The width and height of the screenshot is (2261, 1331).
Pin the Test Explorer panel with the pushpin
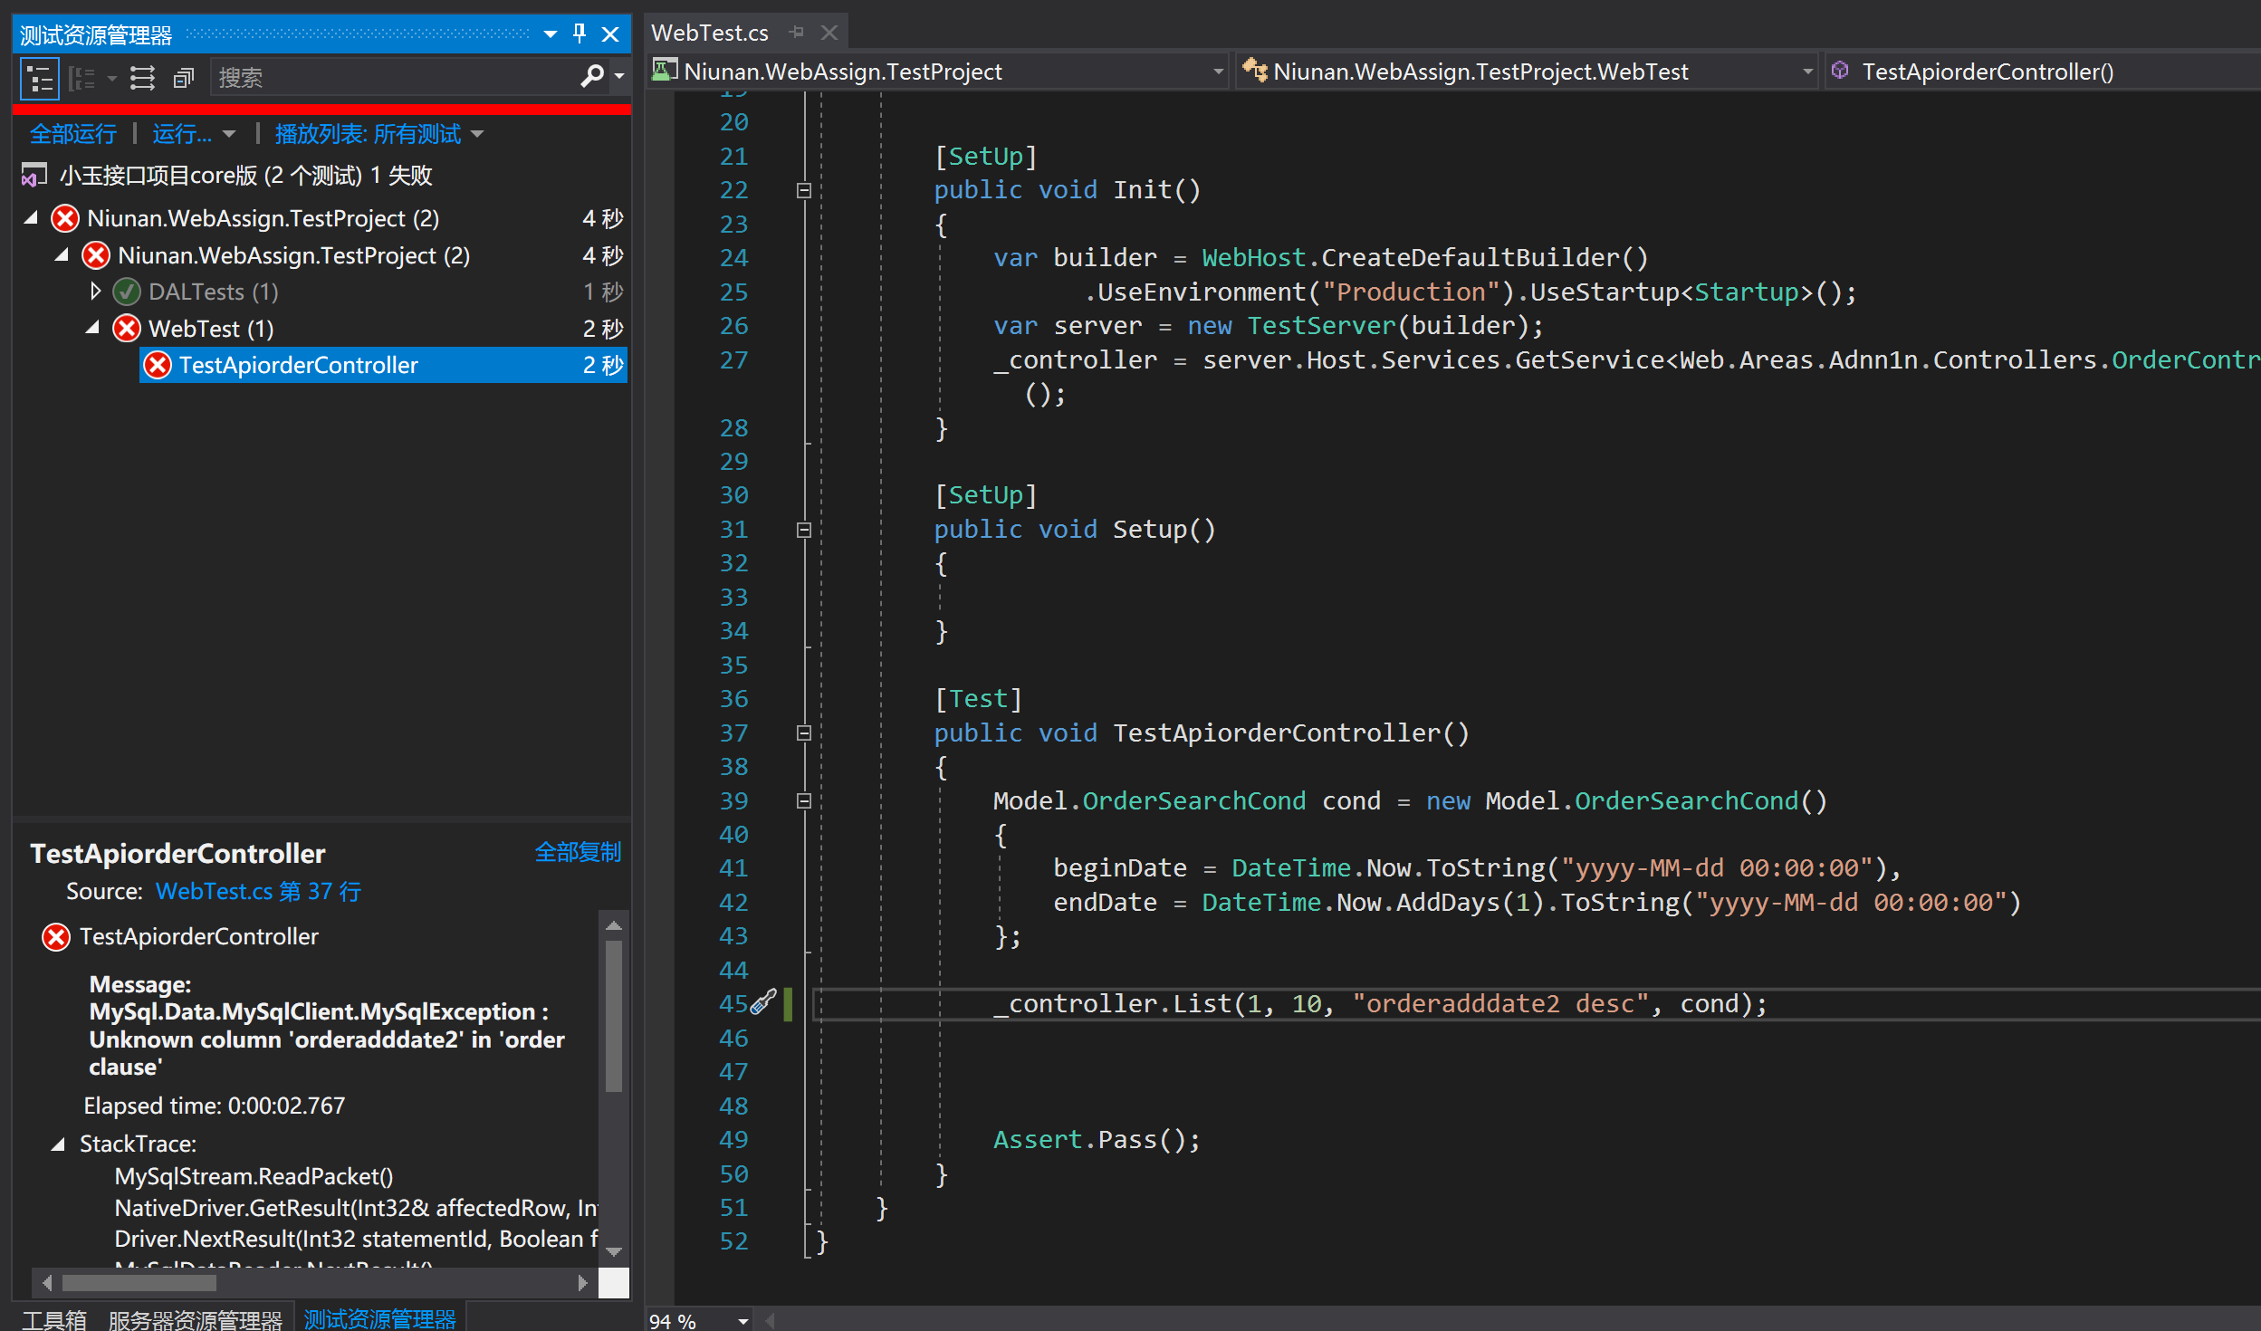pos(580,34)
